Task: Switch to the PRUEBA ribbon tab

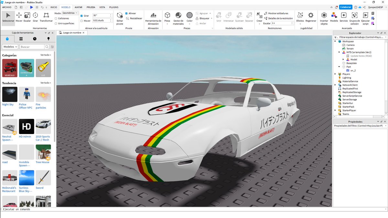Action: coord(91,7)
